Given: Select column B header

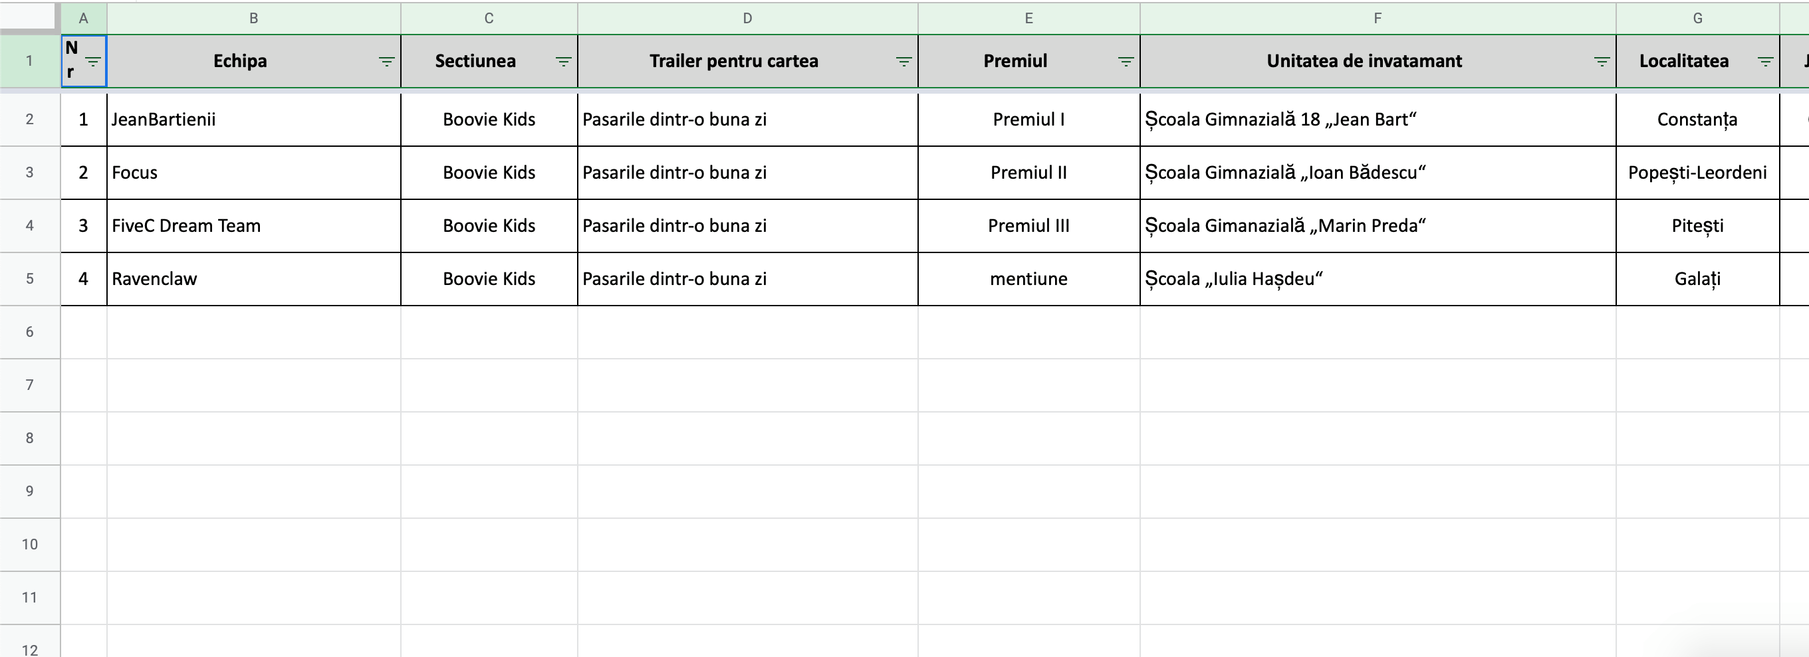Looking at the screenshot, I should point(253,18).
